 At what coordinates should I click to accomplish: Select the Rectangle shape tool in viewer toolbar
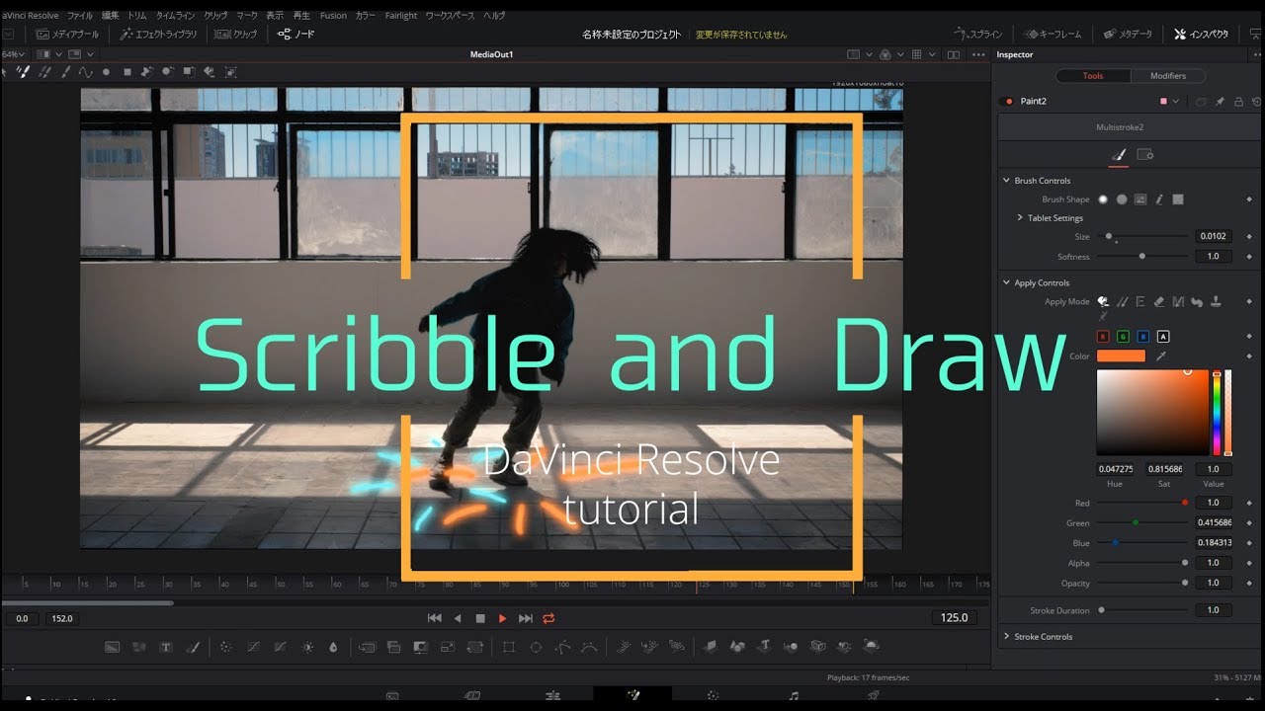pyautogui.click(x=126, y=72)
